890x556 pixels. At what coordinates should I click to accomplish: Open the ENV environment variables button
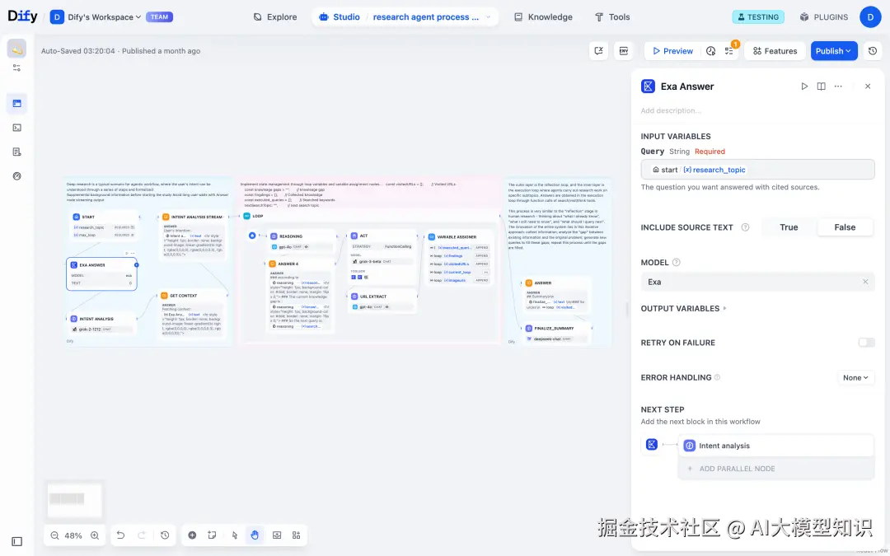(x=624, y=51)
